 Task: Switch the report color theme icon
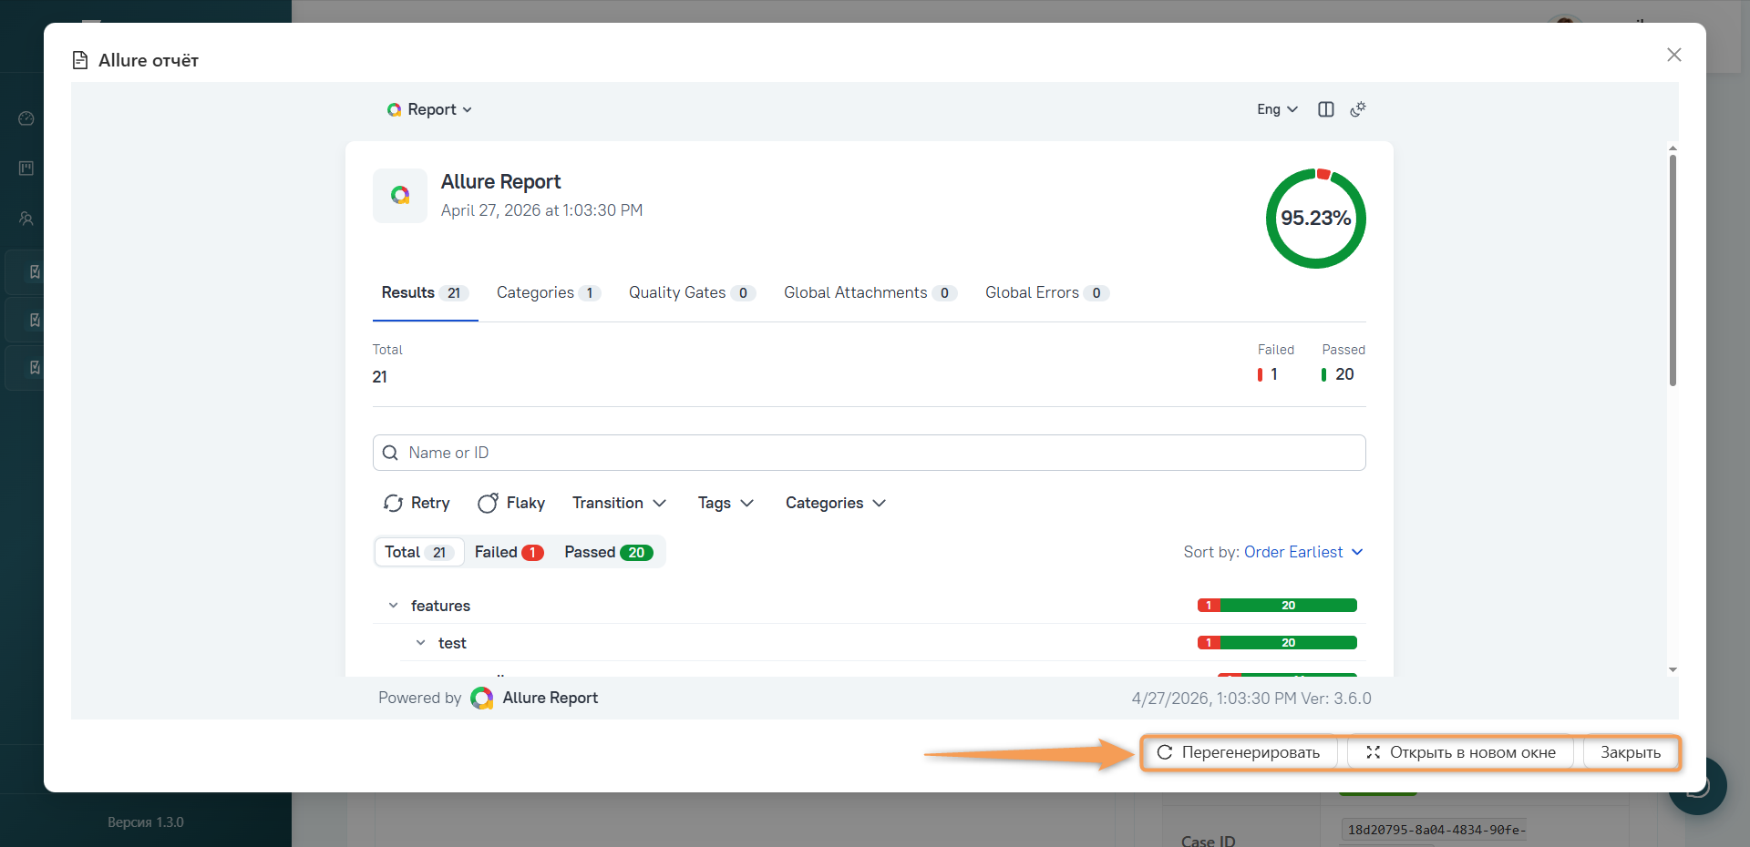pyautogui.click(x=1358, y=109)
